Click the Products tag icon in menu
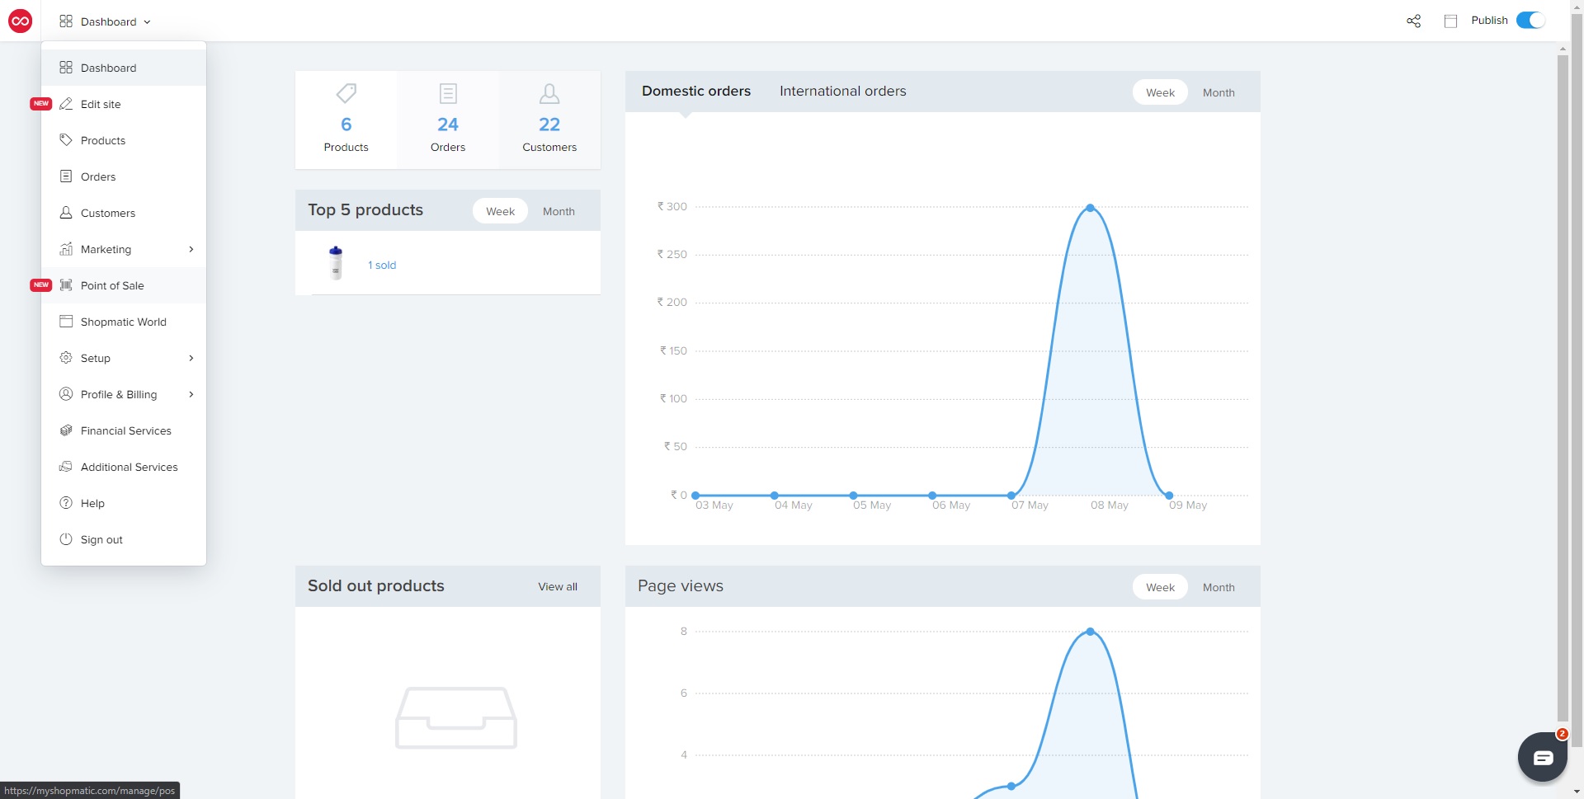The image size is (1584, 799). 66,140
